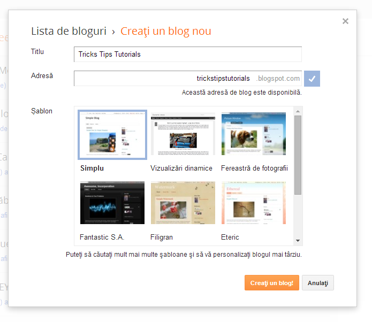Click the Creați un blog! button

click(x=272, y=282)
